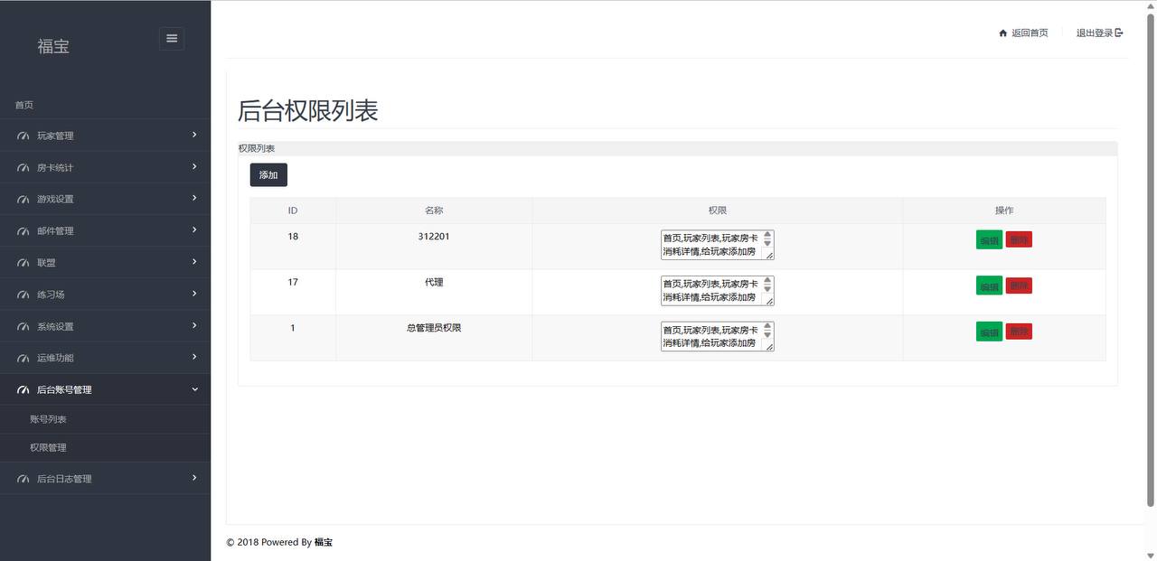Click the 福宝 text in the footer
Screen dimensions: 1157x561
(324, 542)
